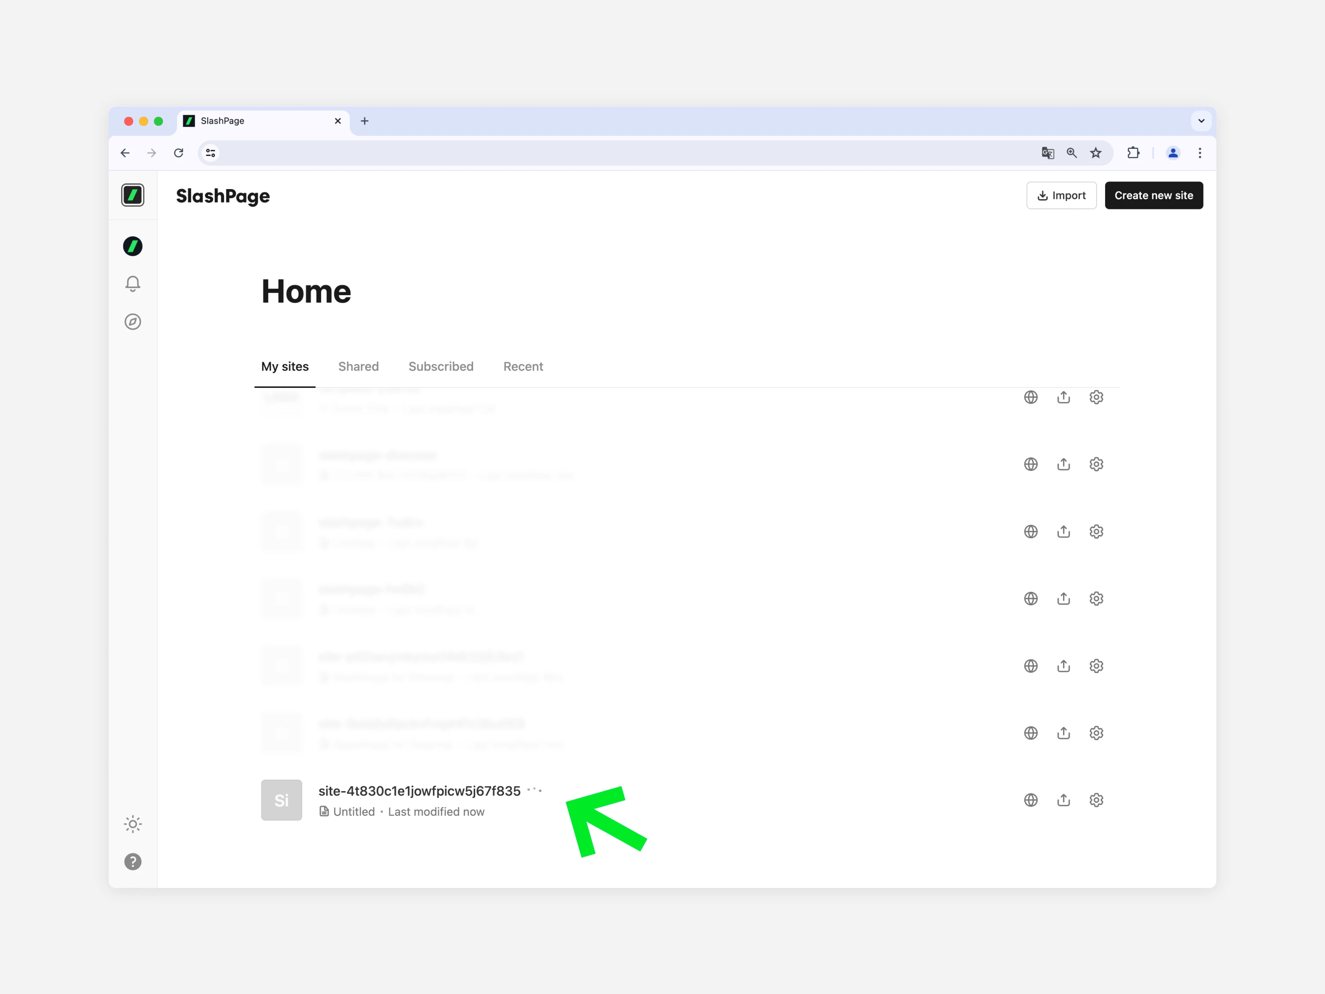Click the SlashPage logo in the sidebar
The width and height of the screenshot is (1325, 994).
click(x=132, y=195)
